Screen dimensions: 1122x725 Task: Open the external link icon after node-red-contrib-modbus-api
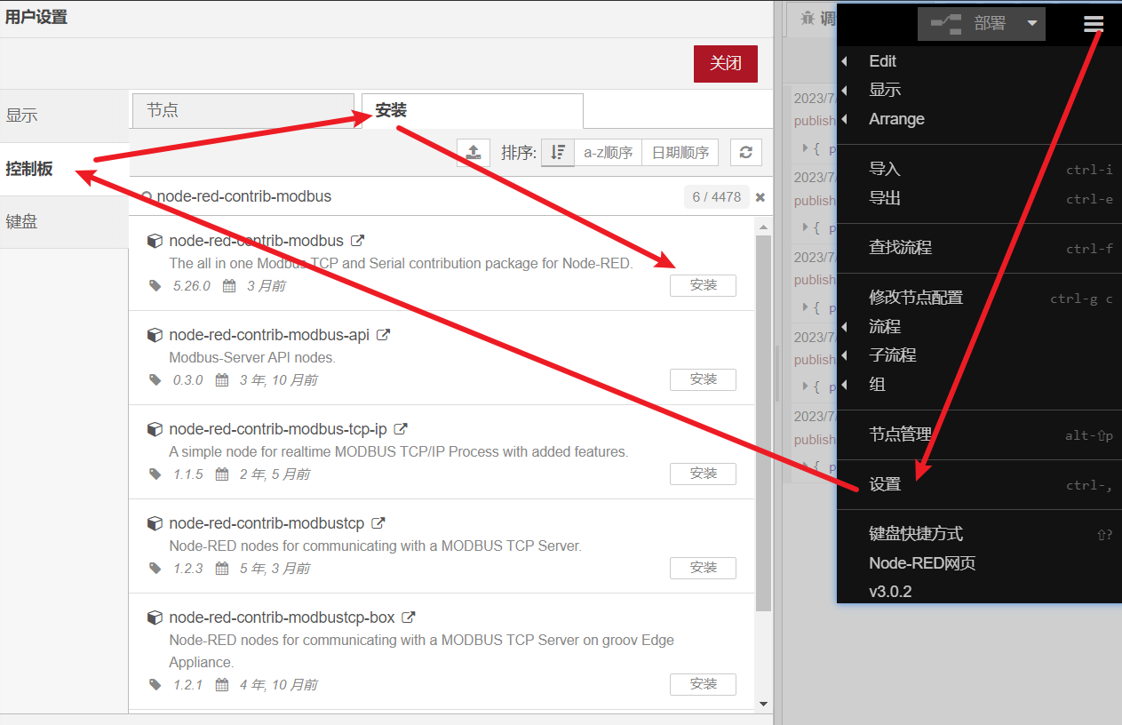(384, 335)
